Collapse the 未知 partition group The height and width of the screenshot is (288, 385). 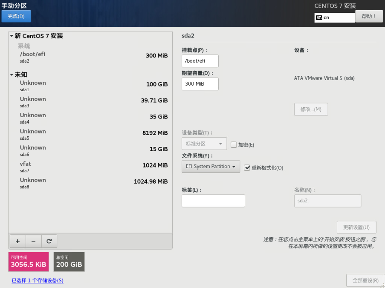pos(12,75)
